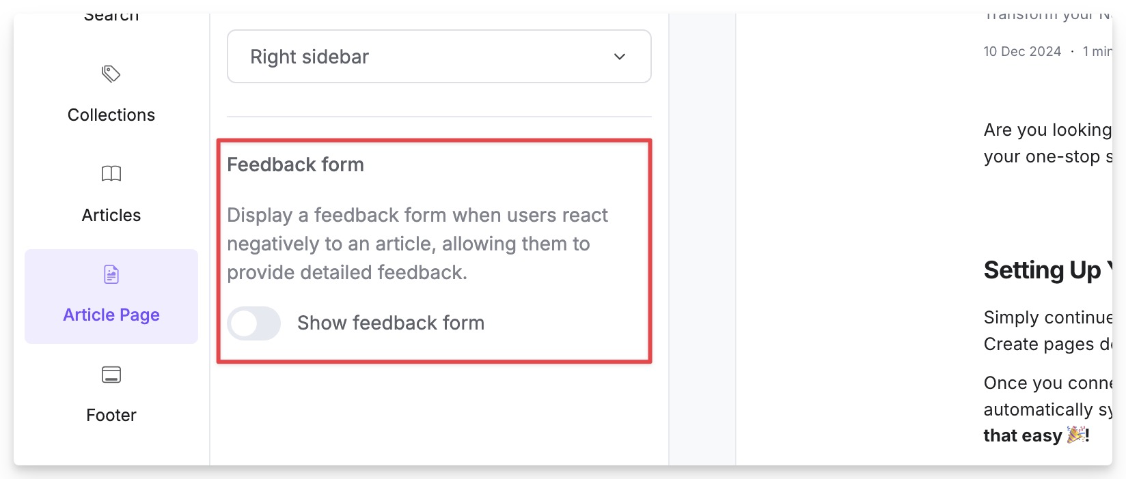
Task: Click the chevron arrow in Right sidebar selector
Action: coord(620,57)
